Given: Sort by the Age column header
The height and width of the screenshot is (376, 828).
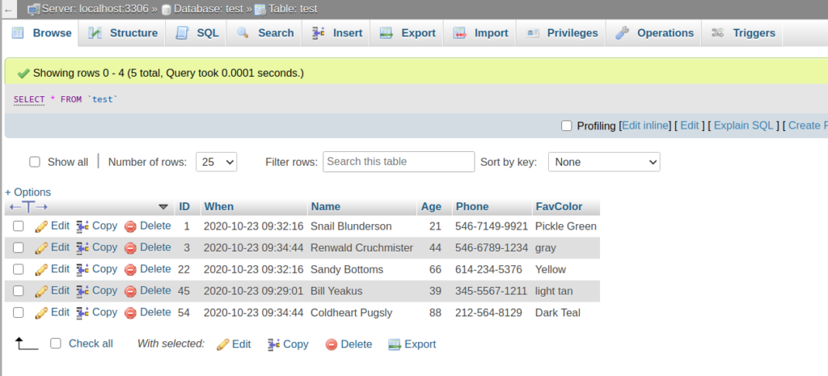Looking at the screenshot, I should coord(431,206).
